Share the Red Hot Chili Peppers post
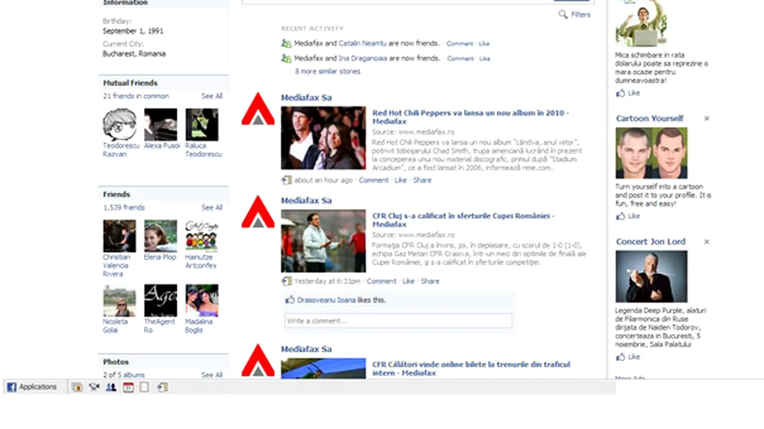This screenshot has height=429, width=764. pos(422,180)
